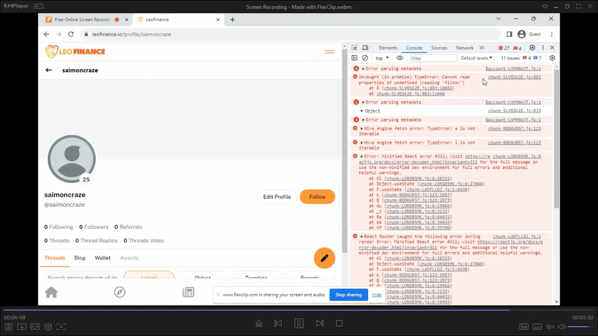The height and width of the screenshot is (336, 598).
Task: Expand the 'i is not iterable' Hive error
Action: tap(362, 142)
